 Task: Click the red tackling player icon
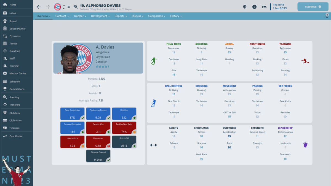[305, 61]
